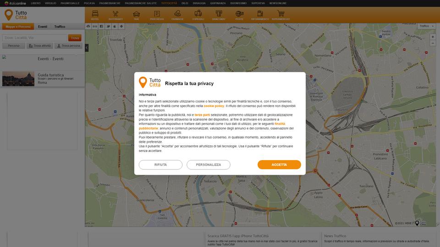Image resolution: width=440 pixels, height=247 pixels.
Task: Open the cookie policy link
Action: pyautogui.click(x=214, y=106)
